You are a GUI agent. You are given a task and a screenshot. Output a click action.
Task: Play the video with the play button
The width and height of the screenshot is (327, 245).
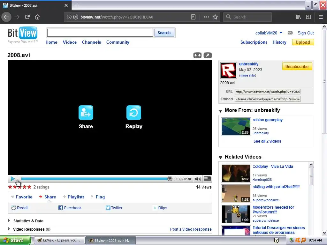pyautogui.click(x=12, y=179)
